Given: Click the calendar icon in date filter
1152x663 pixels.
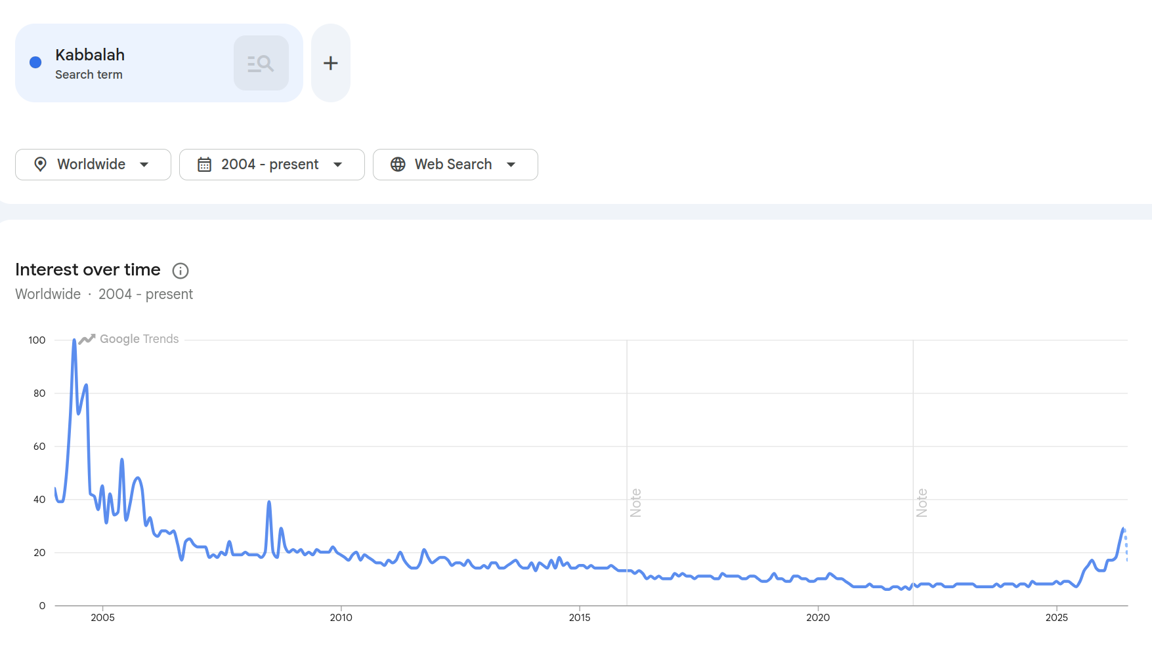Looking at the screenshot, I should 205,165.
